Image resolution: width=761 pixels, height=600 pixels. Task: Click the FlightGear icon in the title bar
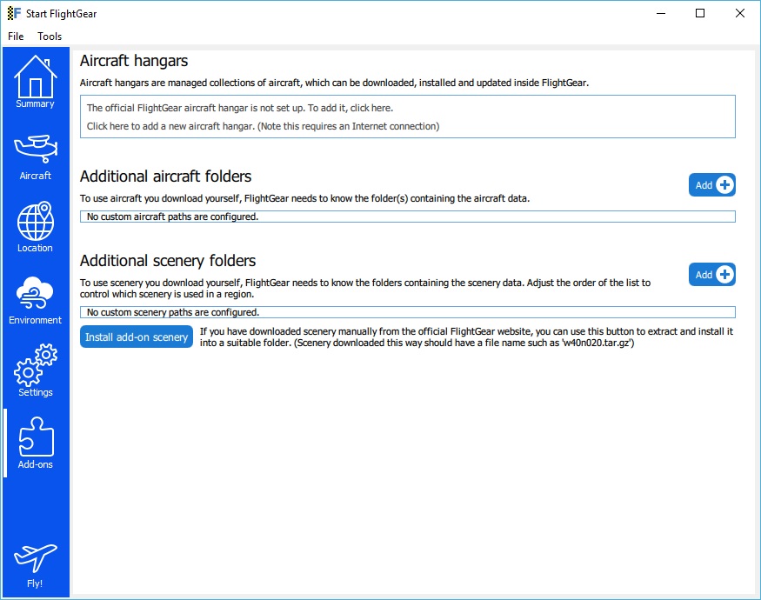(x=13, y=13)
